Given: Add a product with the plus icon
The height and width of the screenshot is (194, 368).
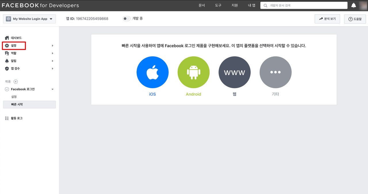Looking at the screenshot, I should (x=16, y=82).
